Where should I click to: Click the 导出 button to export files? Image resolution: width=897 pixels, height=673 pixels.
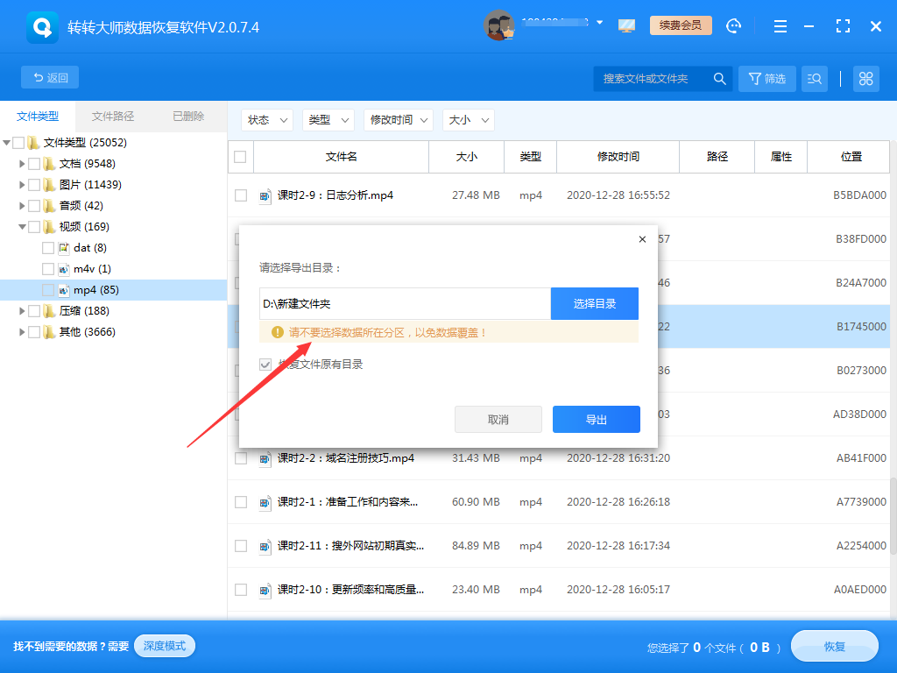pyautogui.click(x=596, y=419)
